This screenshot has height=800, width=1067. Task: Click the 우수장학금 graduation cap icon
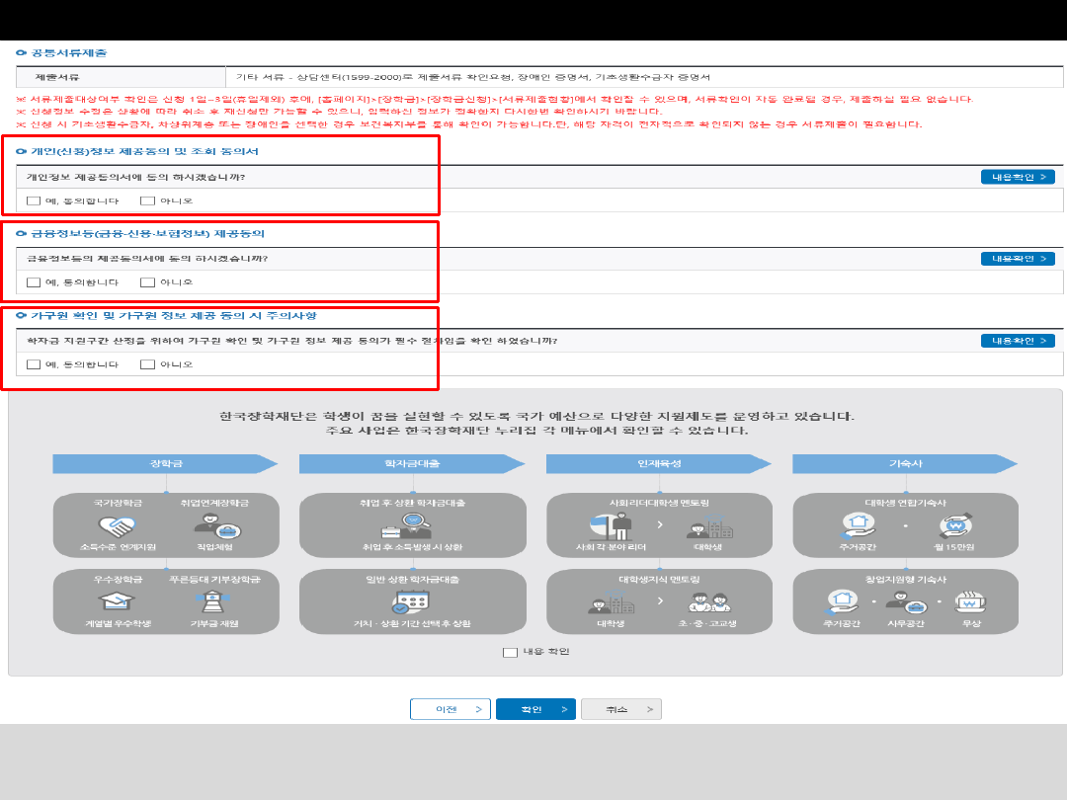(116, 600)
